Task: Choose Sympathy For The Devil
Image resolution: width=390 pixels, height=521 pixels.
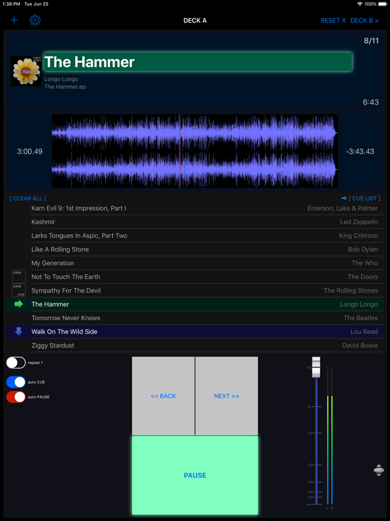Action: (195, 290)
